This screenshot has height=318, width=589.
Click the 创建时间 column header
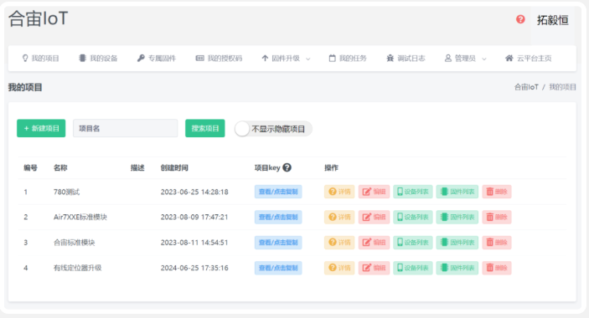coord(174,167)
